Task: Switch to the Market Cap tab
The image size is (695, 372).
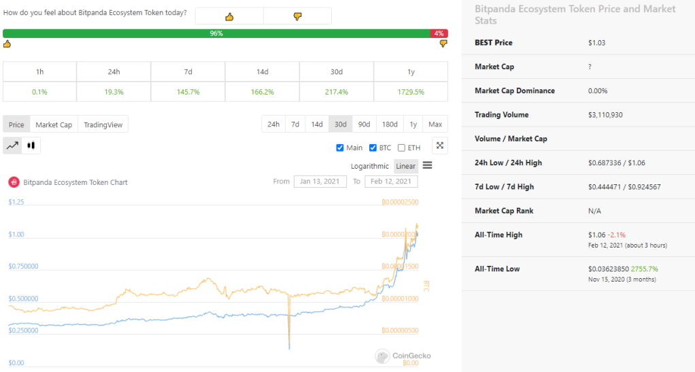Action: click(54, 124)
